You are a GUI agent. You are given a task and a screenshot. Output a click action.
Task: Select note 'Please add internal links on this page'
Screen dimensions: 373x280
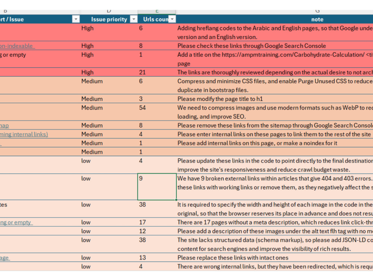tap(275, 143)
